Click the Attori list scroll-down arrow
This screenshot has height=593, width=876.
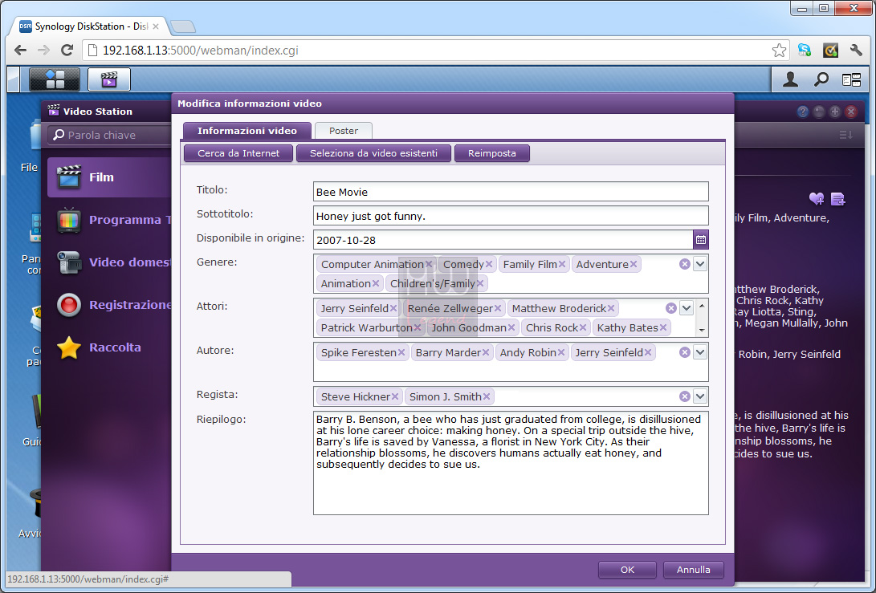702,330
